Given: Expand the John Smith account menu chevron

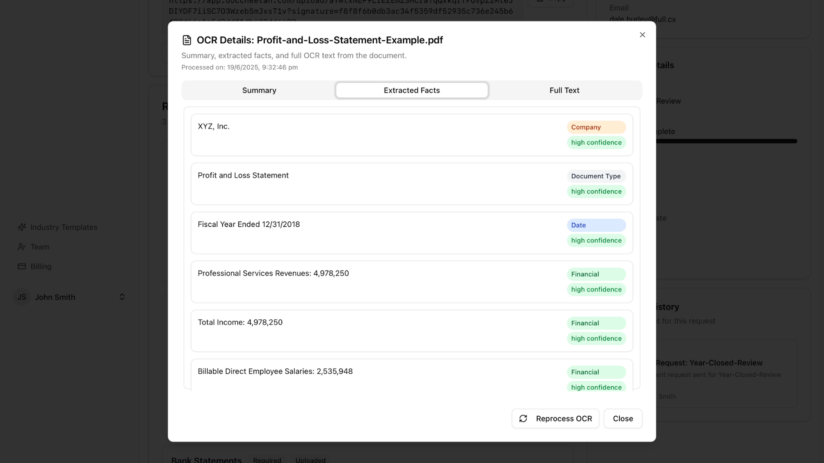Looking at the screenshot, I should [122, 297].
